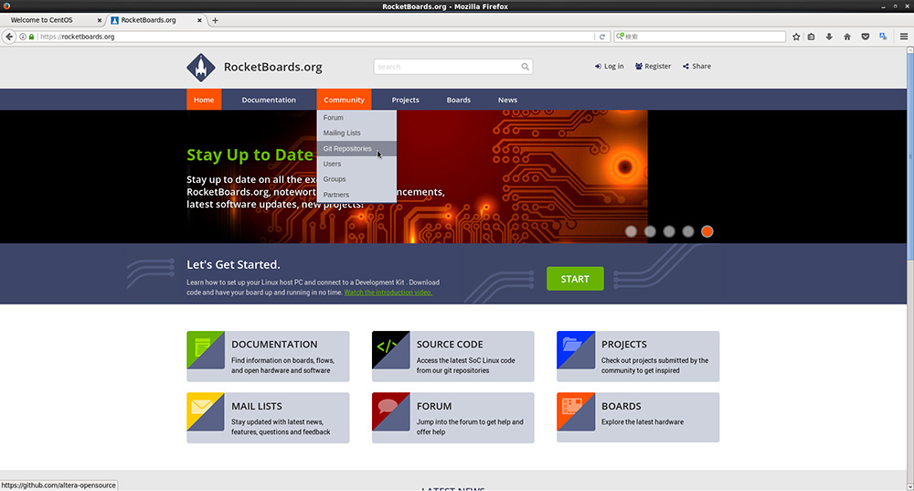Click the Stay Up to Date heading
Screen dimensions: 914x491
tap(250, 155)
